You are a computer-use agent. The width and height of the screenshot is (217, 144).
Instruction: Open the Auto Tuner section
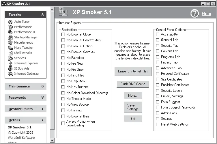[x=22, y=22]
